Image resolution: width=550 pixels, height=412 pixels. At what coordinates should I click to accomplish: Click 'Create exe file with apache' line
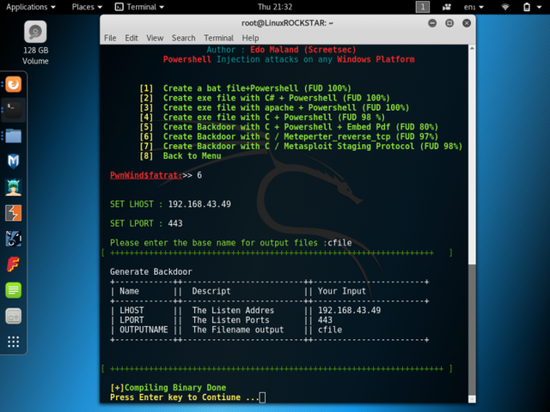coord(286,107)
